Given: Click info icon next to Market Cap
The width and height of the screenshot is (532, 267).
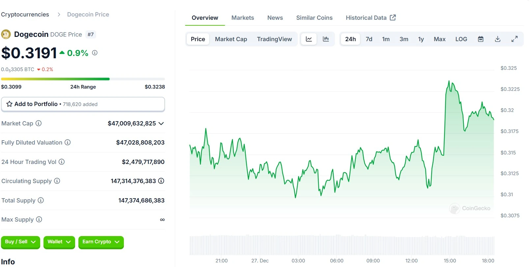Looking at the screenshot, I should click(39, 123).
